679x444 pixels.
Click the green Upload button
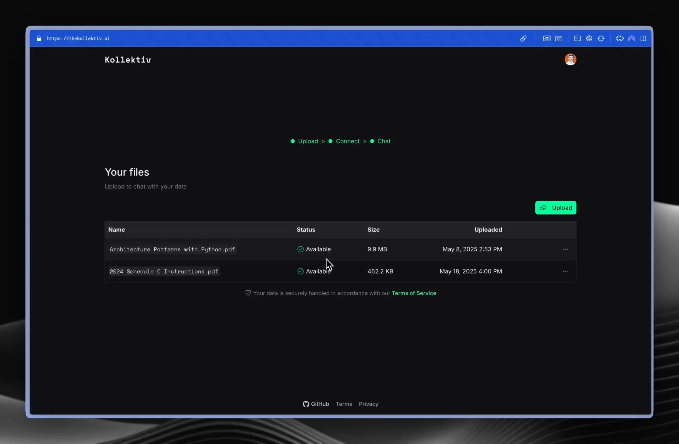(x=555, y=208)
